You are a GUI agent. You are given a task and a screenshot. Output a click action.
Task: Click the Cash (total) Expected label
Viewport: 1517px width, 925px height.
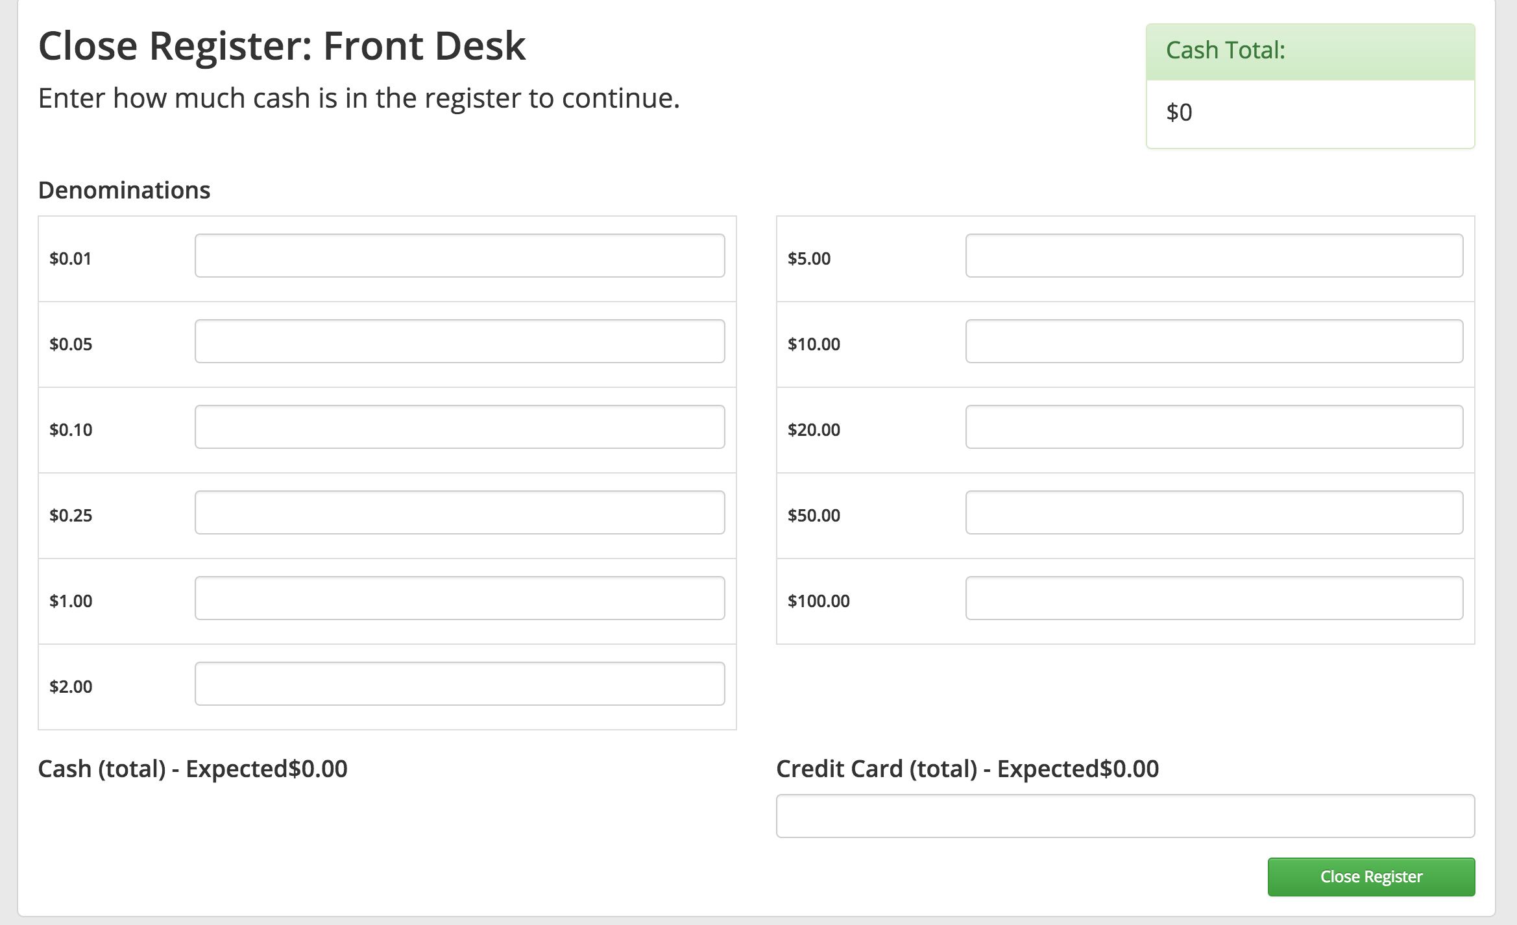click(193, 768)
